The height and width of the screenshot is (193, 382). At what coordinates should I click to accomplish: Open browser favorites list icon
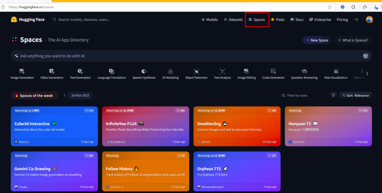[365, 7]
